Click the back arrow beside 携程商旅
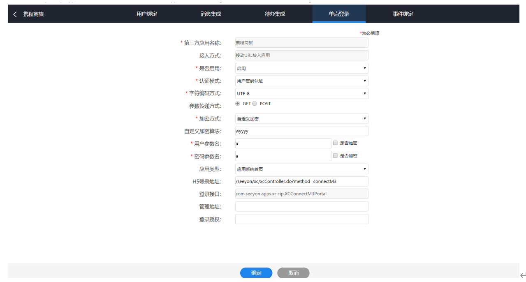 point(15,14)
